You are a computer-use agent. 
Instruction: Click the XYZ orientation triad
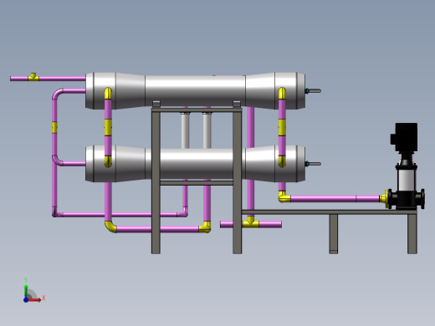pos(34,290)
